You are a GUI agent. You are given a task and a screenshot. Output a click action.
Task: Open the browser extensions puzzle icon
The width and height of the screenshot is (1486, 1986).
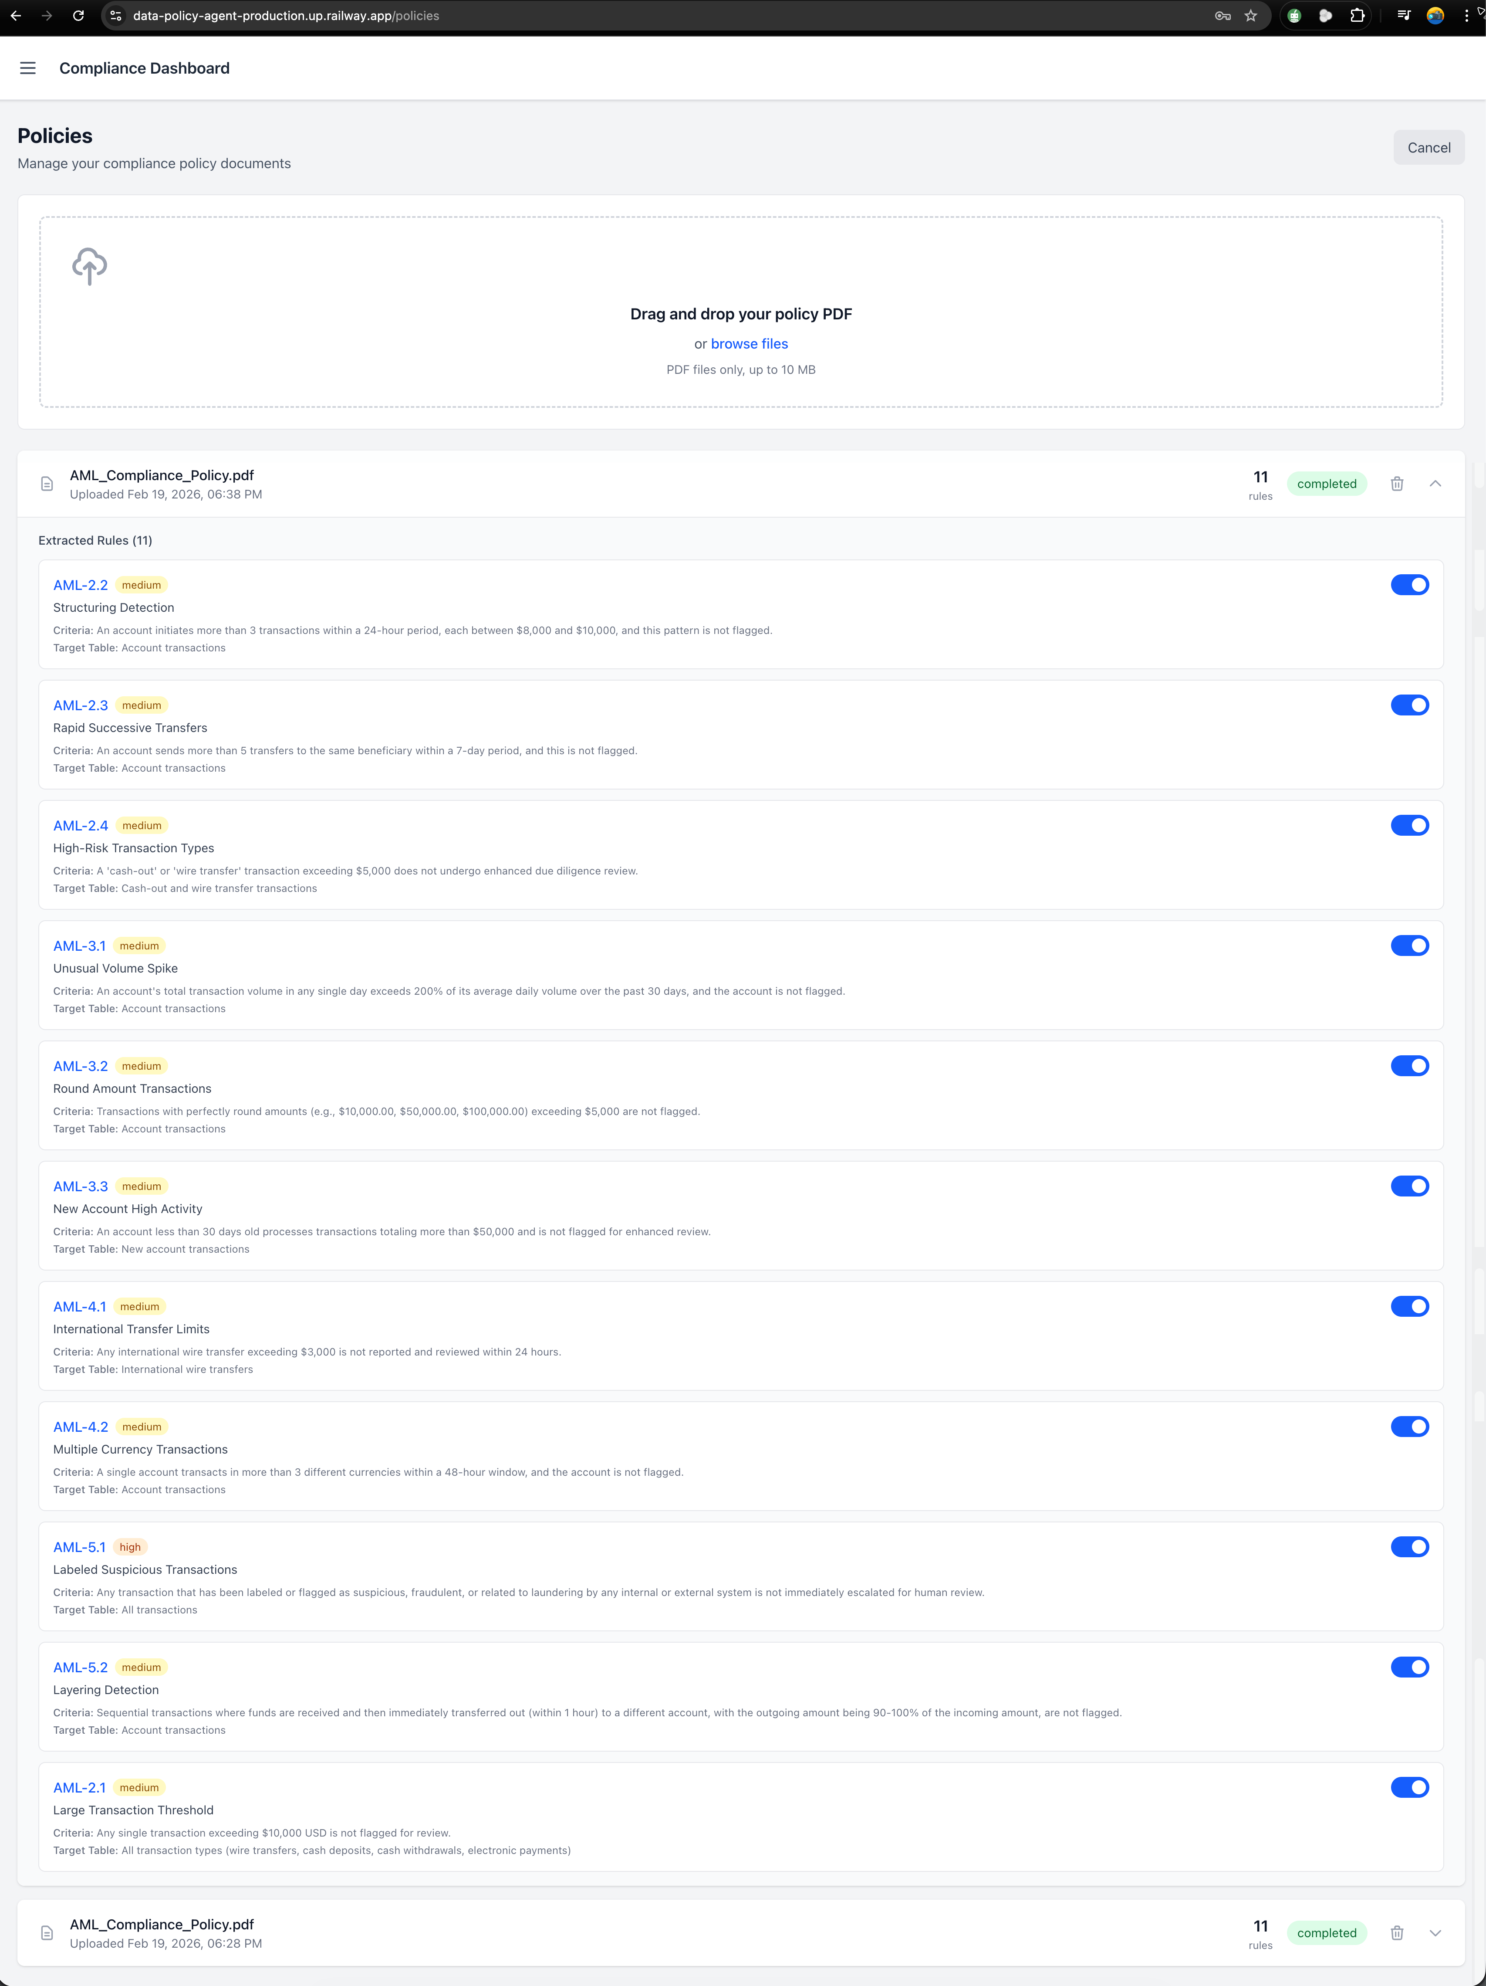point(1357,15)
